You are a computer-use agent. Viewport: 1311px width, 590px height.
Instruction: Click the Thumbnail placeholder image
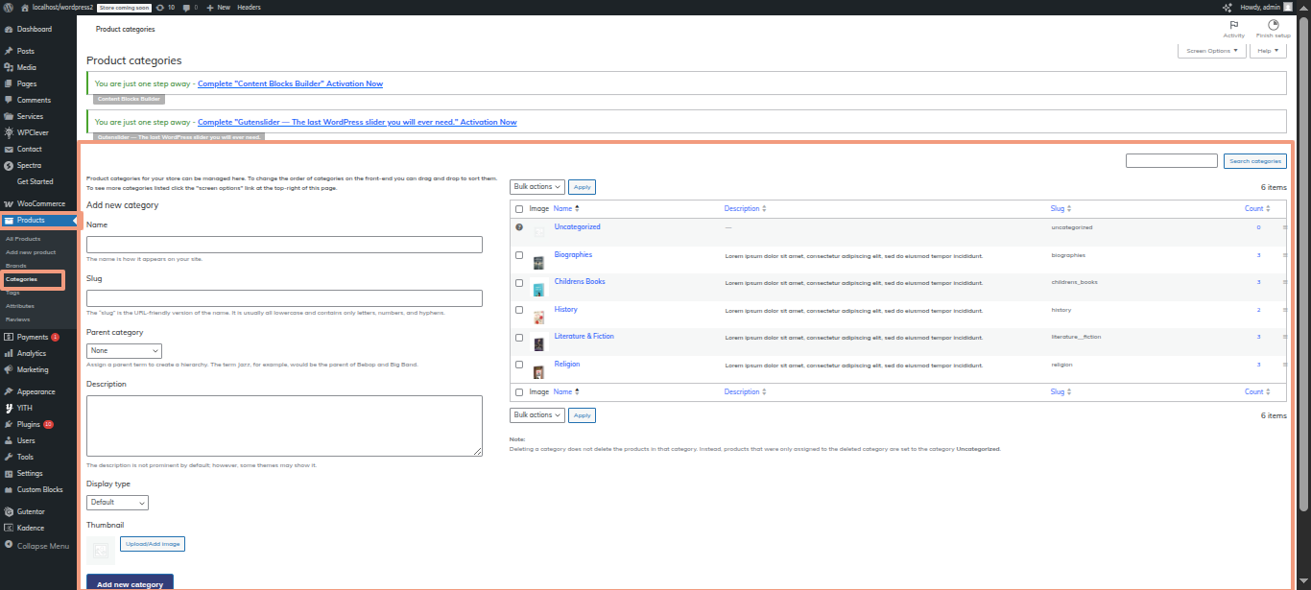click(x=101, y=550)
